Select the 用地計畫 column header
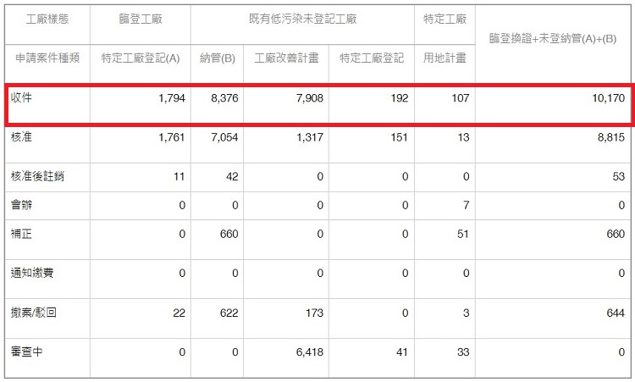The width and height of the screenshot is (635, 382). pyautogui.click(x=444, y=58)
